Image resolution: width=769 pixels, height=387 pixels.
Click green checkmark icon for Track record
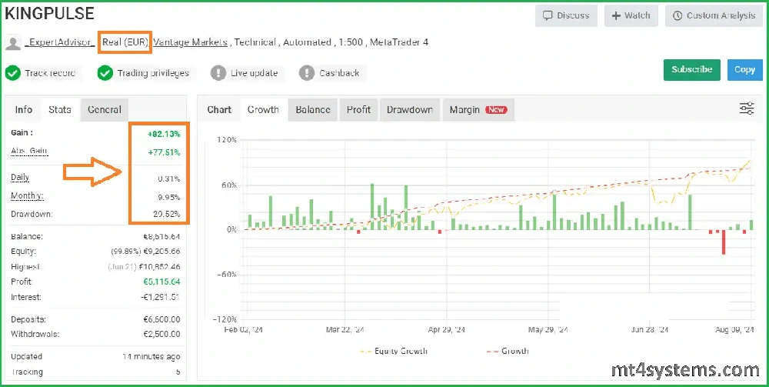pos(12,73)
